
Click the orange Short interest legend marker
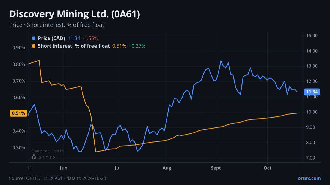[x=34, y=46]
